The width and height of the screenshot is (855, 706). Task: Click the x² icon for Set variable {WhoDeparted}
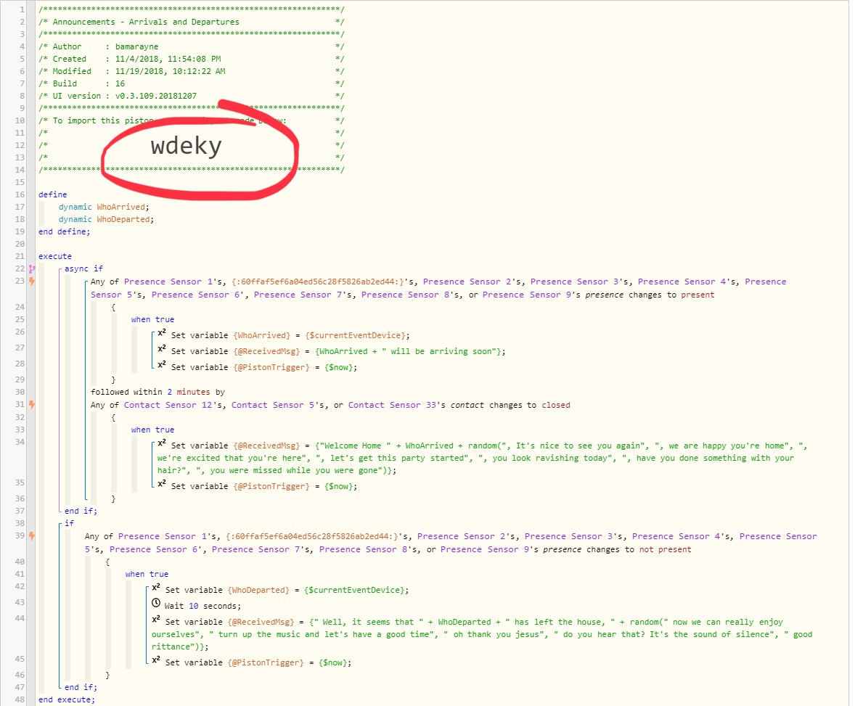(156, 588)
